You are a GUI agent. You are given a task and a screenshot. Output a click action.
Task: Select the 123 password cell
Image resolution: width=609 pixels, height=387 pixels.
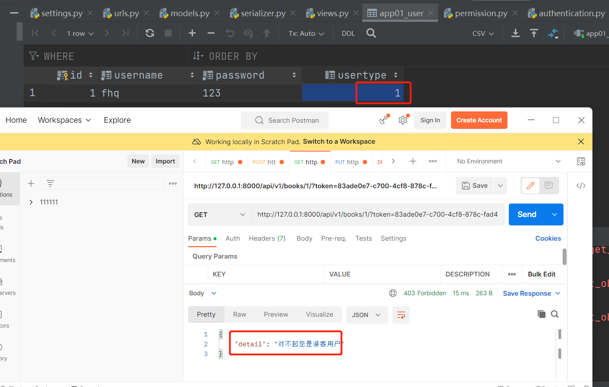(251, 93)
